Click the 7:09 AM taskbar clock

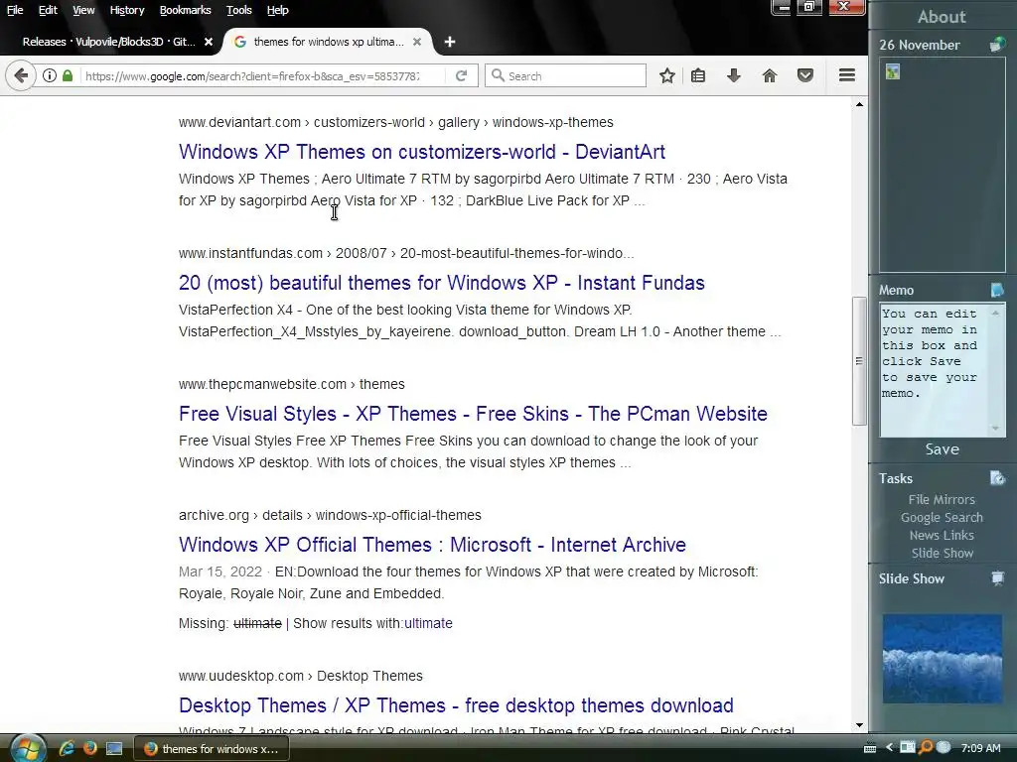pos(980,748)
